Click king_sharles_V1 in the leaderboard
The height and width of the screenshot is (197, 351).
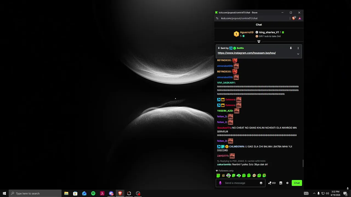click(x=269, y=32)
